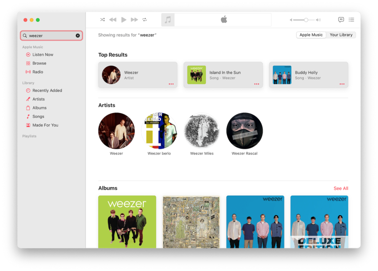
Task: Open Made For You in the library
Action: click(x=45, y=125)
